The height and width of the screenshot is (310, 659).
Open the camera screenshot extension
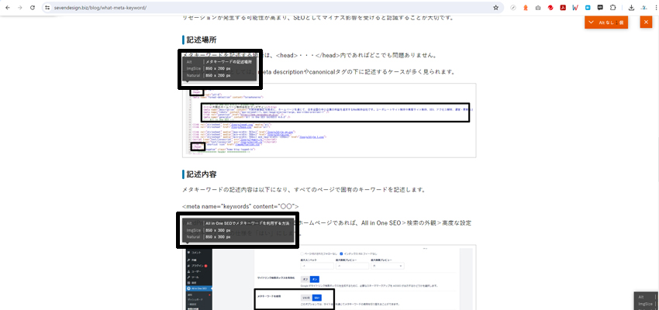(538, 7)
